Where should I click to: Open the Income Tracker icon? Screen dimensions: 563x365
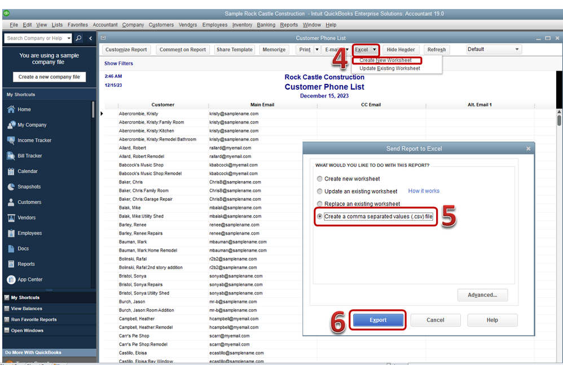click(x=11, y=140)
